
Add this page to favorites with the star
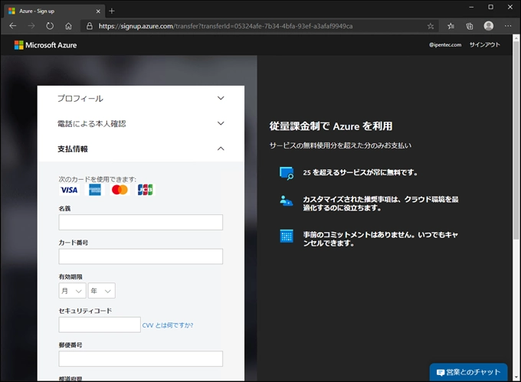tap(431, 26)
